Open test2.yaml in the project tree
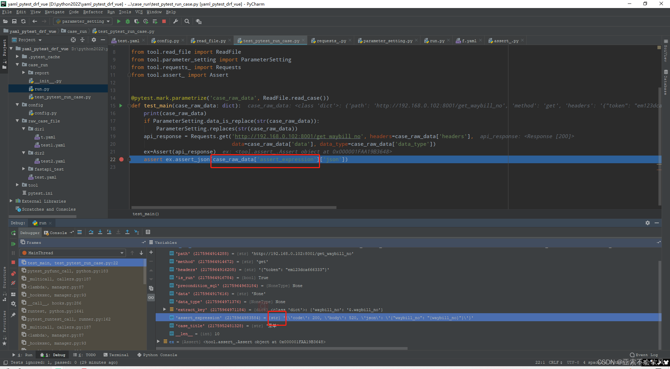Screen dimensions: 670x369 click(x=53, y=161)
